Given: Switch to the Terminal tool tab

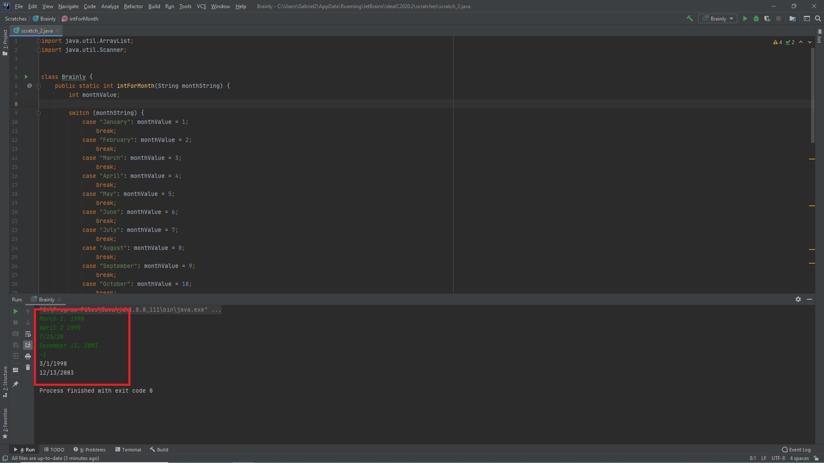Looking at the screenshot, I should pos(128,450).
